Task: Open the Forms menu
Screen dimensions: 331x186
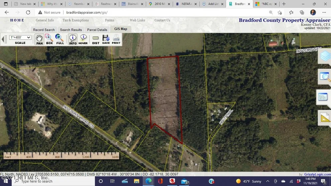Action: coord(110,20)
